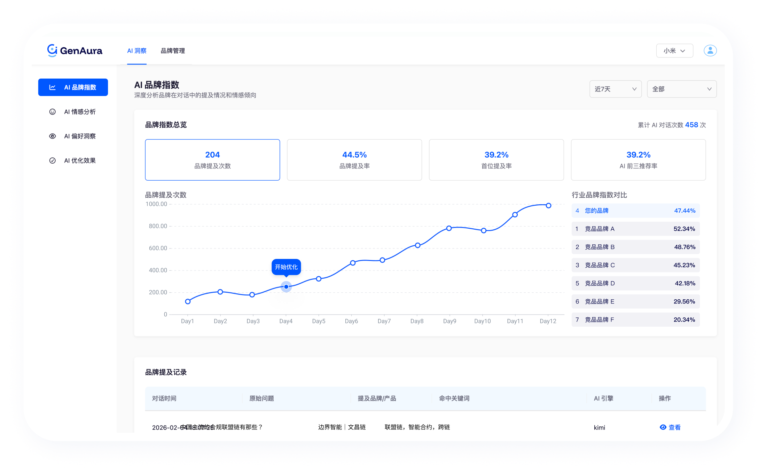Screen dimensions: 766x474
Task: Click the 行业品牌指数对比 heading
Action: tap(599, 195)
